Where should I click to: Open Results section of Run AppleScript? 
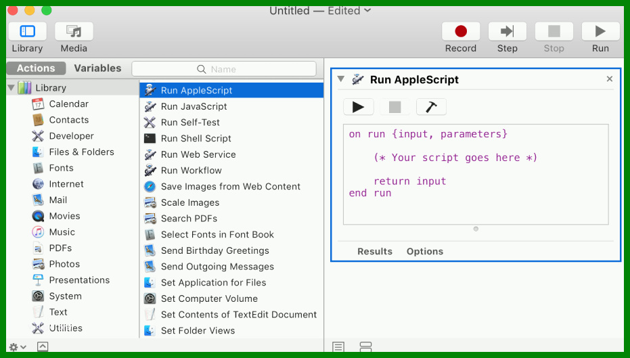pos(374,252)
